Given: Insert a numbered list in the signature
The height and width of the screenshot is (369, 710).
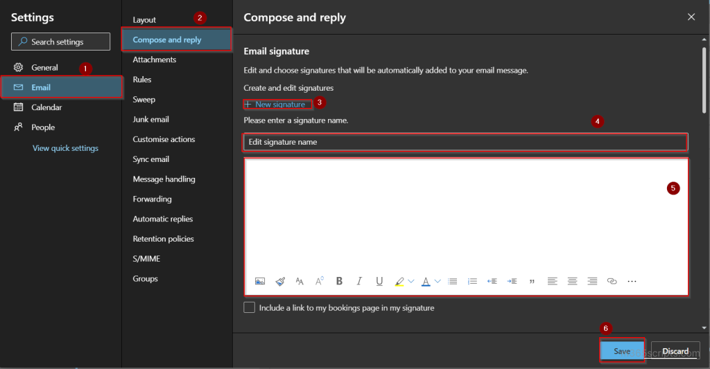Looking at the screenshot, I should 472,281.
